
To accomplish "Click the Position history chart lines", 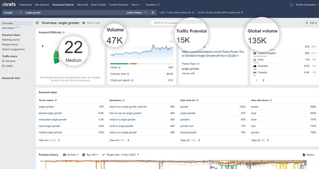I will [173, 165].
